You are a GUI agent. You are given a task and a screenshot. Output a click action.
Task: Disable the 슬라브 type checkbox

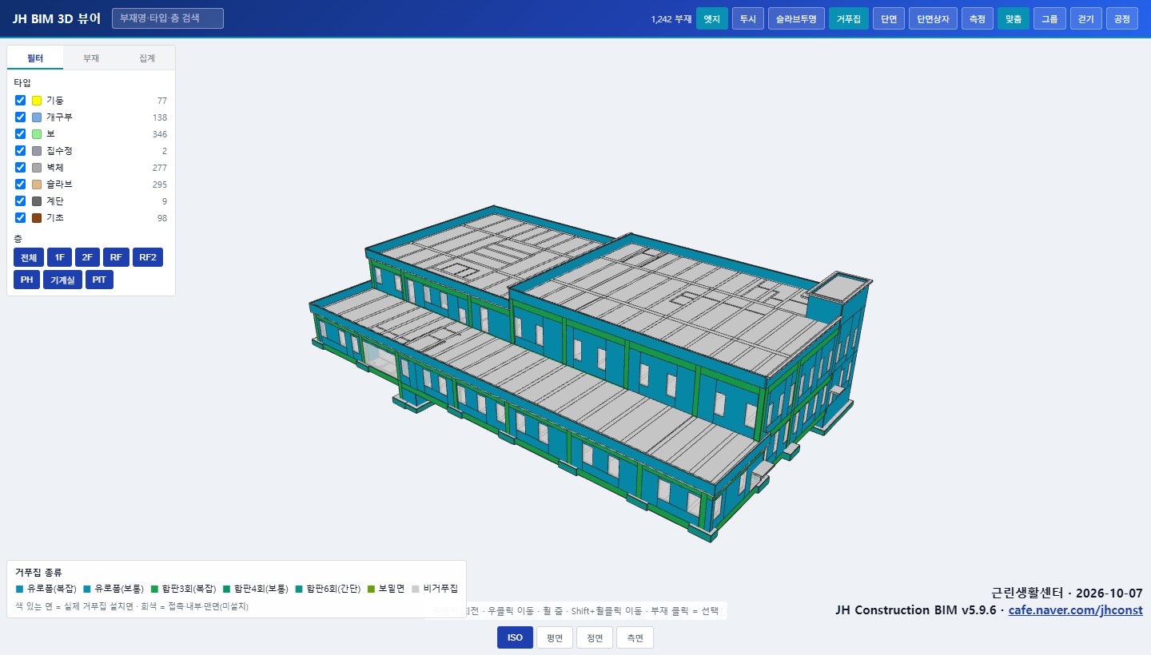[21, 185]
